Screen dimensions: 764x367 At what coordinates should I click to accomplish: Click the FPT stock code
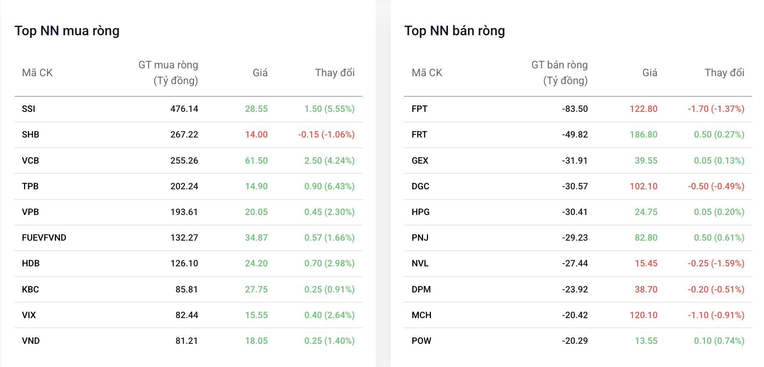coord(419,109)
